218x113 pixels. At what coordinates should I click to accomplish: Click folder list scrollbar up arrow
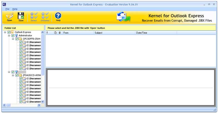coord(43,32)
